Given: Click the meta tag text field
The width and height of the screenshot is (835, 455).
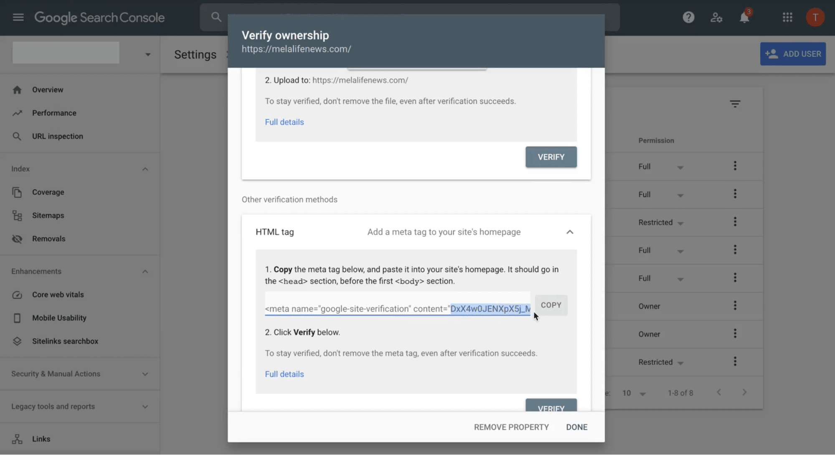Looking at the screenshot, I should pos(397,309).
